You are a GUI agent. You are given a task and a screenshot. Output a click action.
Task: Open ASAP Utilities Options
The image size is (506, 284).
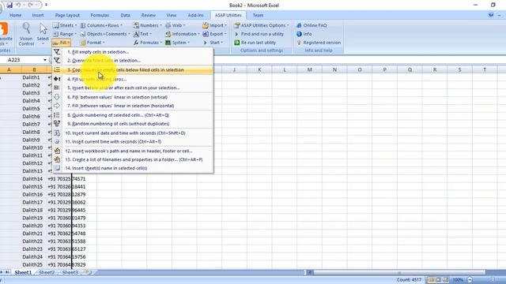pyautogui.click(x=262, y=25)
